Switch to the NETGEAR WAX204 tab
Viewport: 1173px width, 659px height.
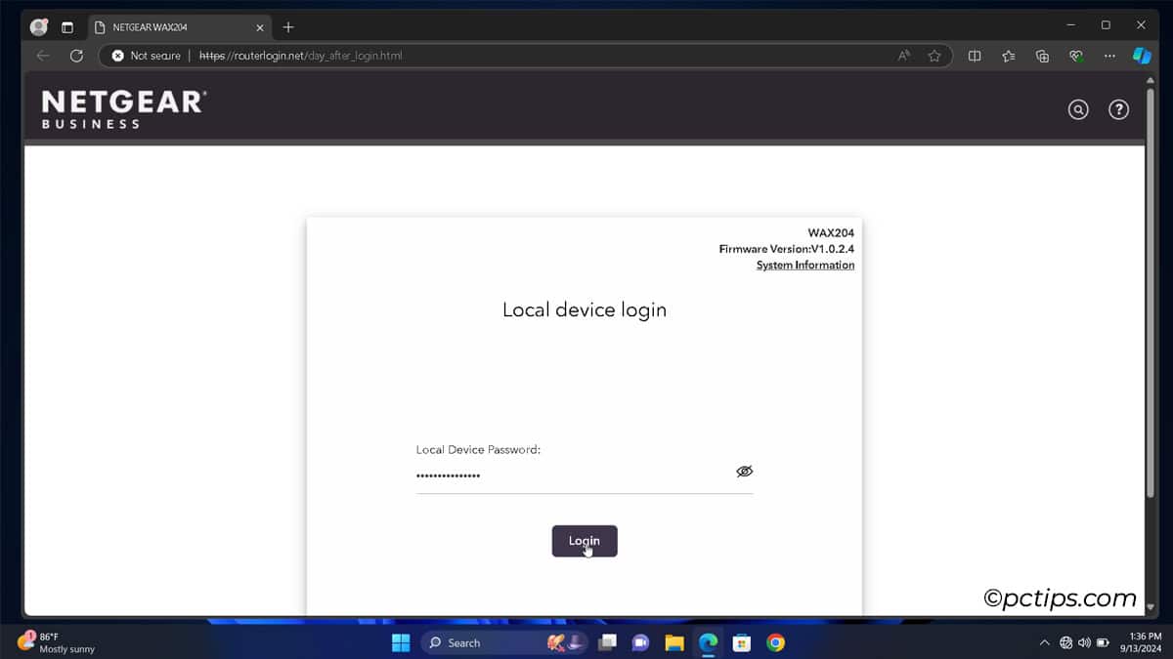pos(178,27)
